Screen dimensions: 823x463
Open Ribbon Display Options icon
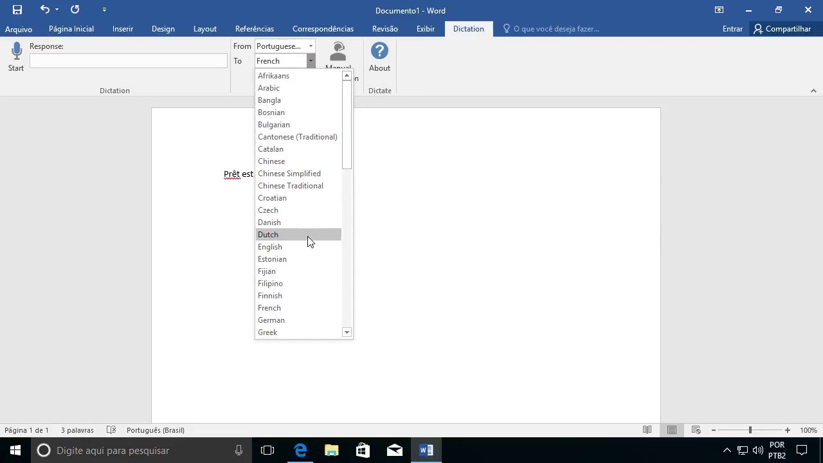click(719, 10)
